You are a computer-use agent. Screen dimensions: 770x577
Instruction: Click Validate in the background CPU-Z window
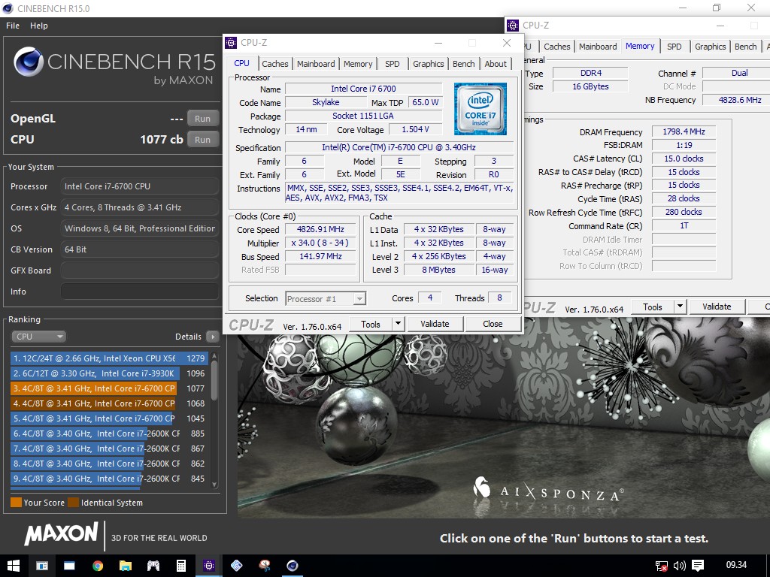tap(717, 307)
